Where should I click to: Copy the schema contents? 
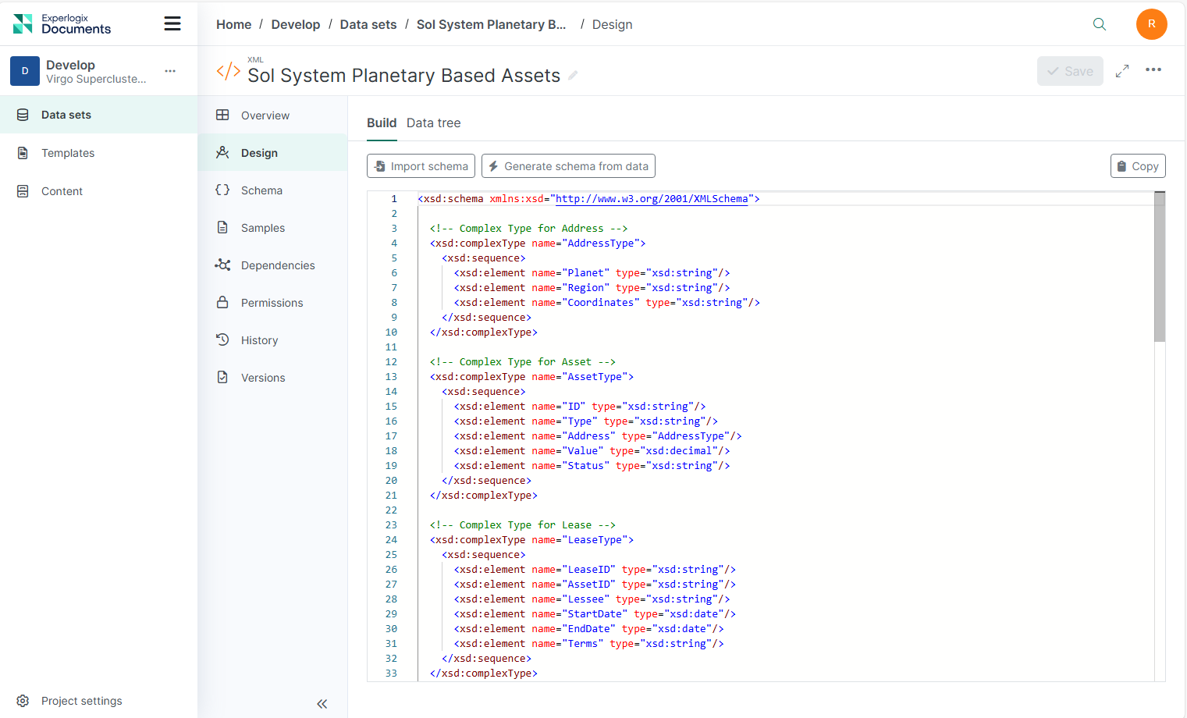[1138, 166]
